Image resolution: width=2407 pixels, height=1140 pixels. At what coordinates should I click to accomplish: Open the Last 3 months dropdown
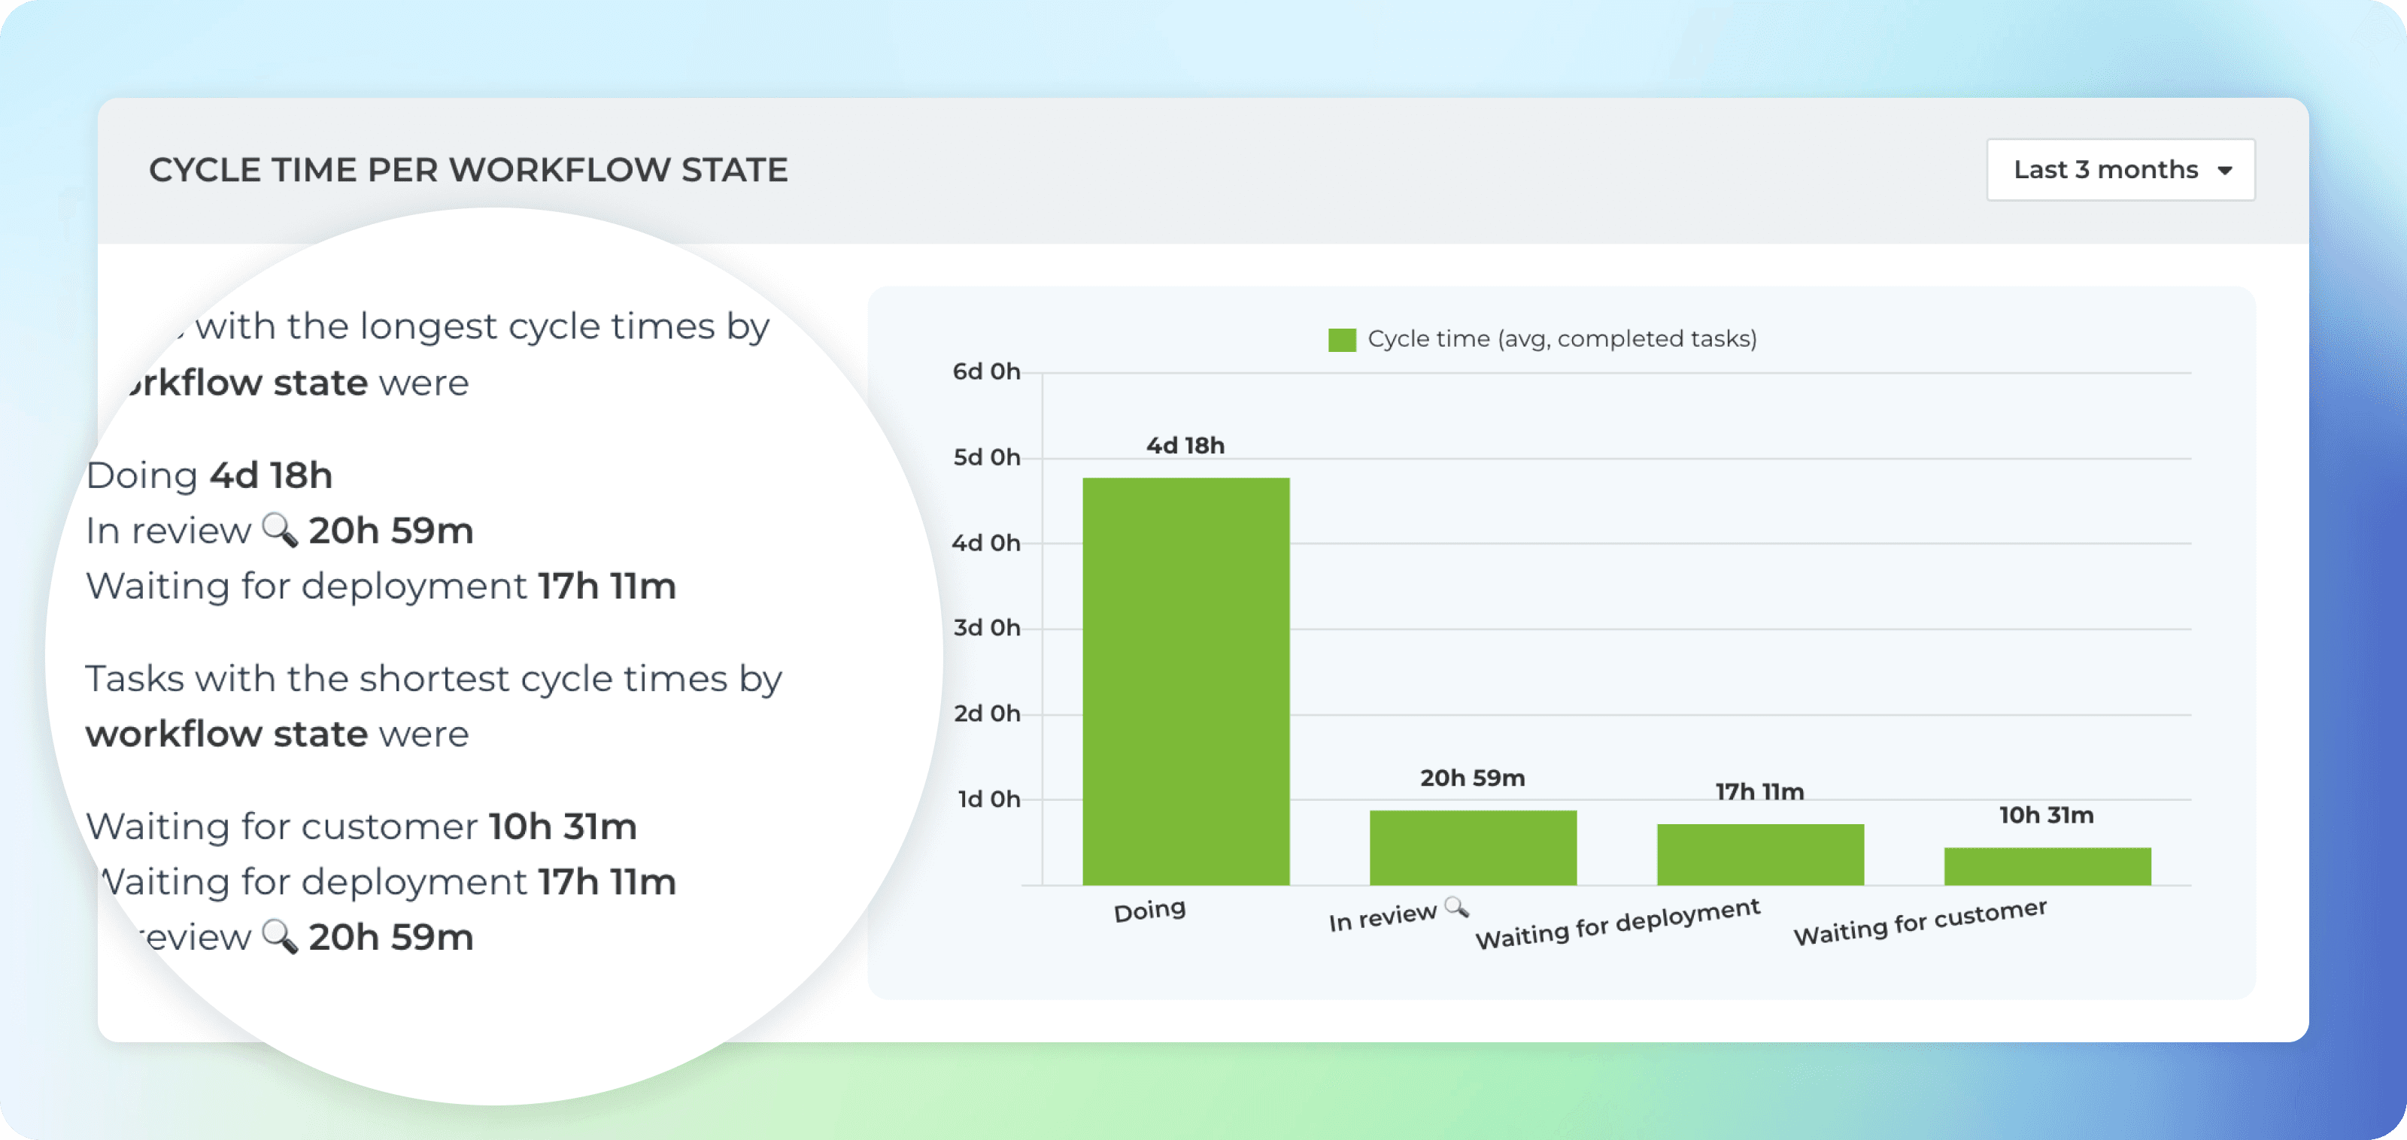click(2120, 169)
